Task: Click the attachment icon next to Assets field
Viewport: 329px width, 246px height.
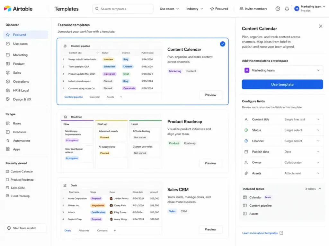Action: click(x=246, y=173)
